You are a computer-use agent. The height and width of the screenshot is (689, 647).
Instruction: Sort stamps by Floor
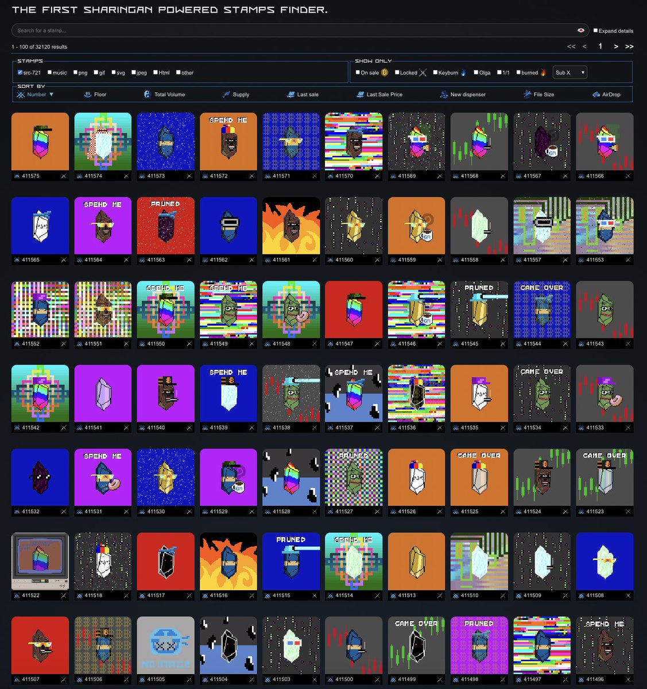(95, 94)
